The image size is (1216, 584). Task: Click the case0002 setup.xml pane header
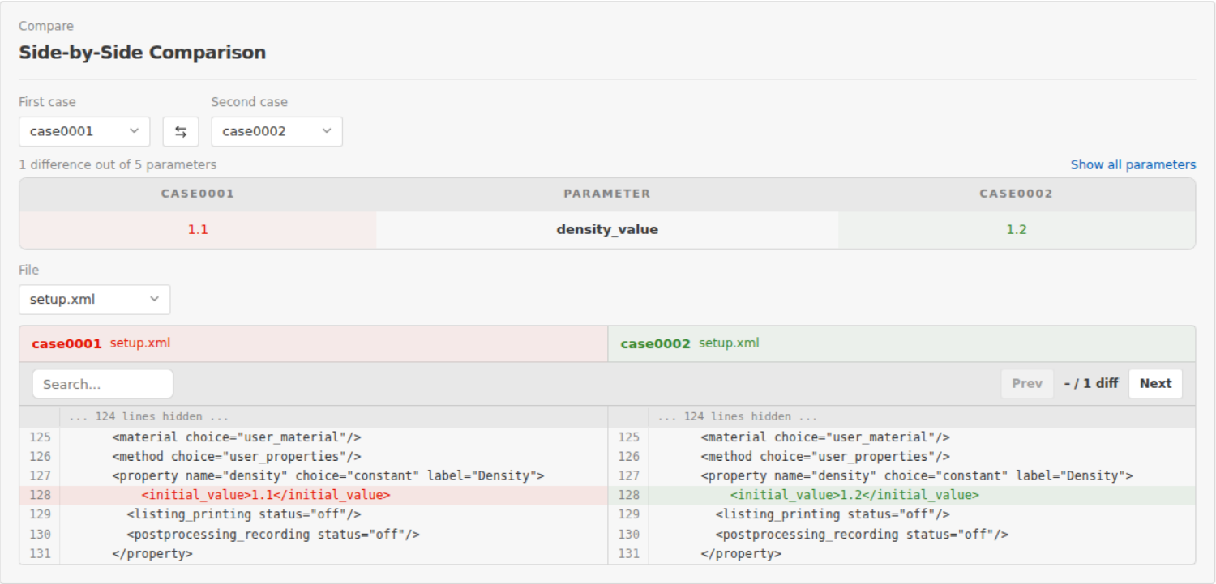[x=901, y=343]
